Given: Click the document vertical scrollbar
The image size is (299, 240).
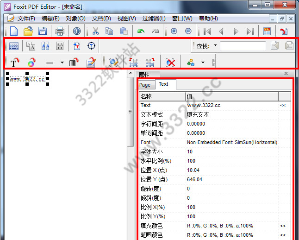Looking at the screenshot, I should (x=130, y=112).
